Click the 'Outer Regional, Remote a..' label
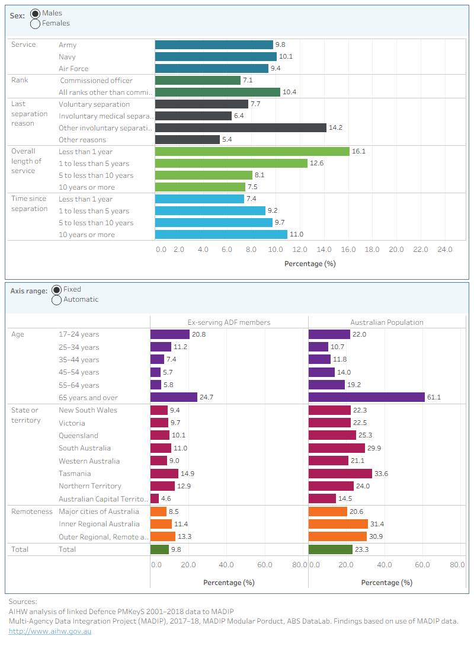Viewport: 474px width, 652px height. 103,537
